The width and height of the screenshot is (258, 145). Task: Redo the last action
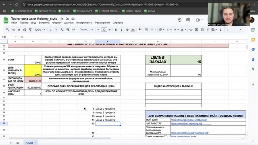19,30
